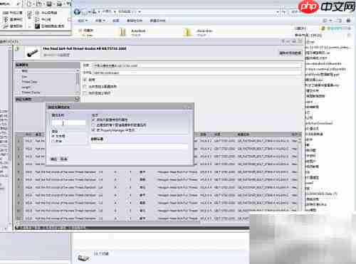Image resolution: width=356 pixels, height=264 pixels.
Task: Enable the second checkbox under the file name field
Action: tap(85, 86)
